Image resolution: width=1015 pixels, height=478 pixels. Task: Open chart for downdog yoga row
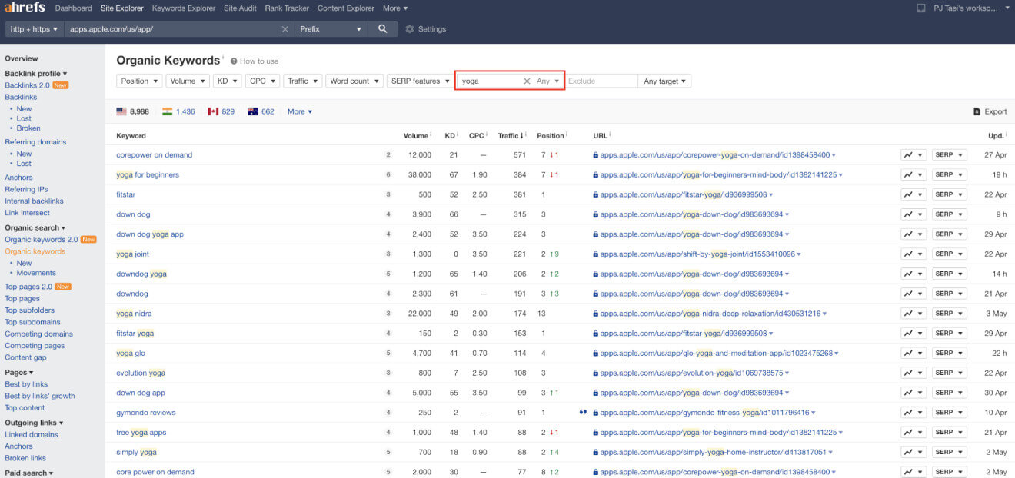click(x=913, y=274)
